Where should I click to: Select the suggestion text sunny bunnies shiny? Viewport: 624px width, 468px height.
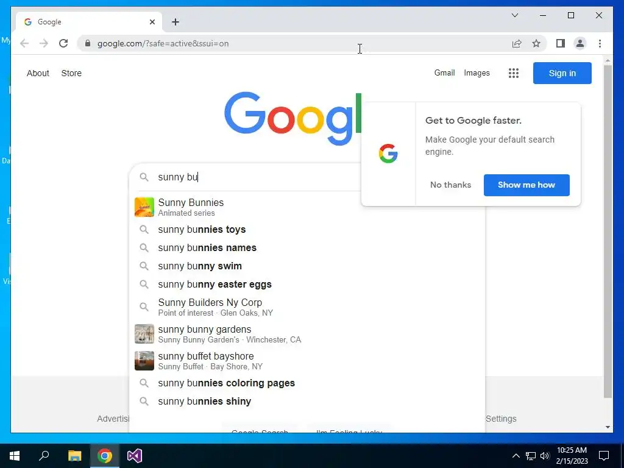tap(205, 402)
